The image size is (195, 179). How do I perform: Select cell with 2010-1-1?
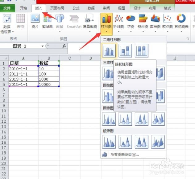(x=23, y=68)
